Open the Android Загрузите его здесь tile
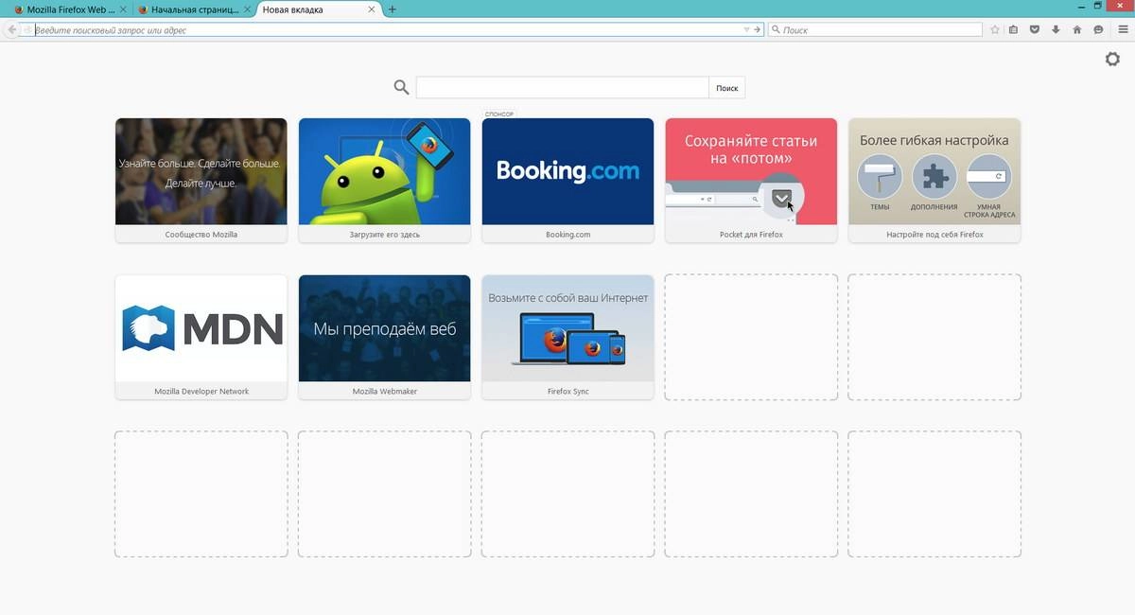 click(x=385, y=180)
